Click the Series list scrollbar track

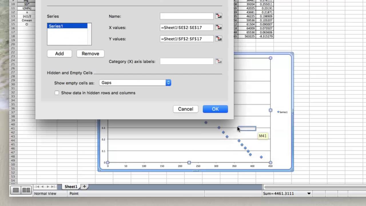(x=89, y=34)
